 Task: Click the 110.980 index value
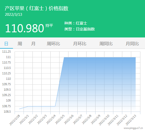tap(25, 28)
